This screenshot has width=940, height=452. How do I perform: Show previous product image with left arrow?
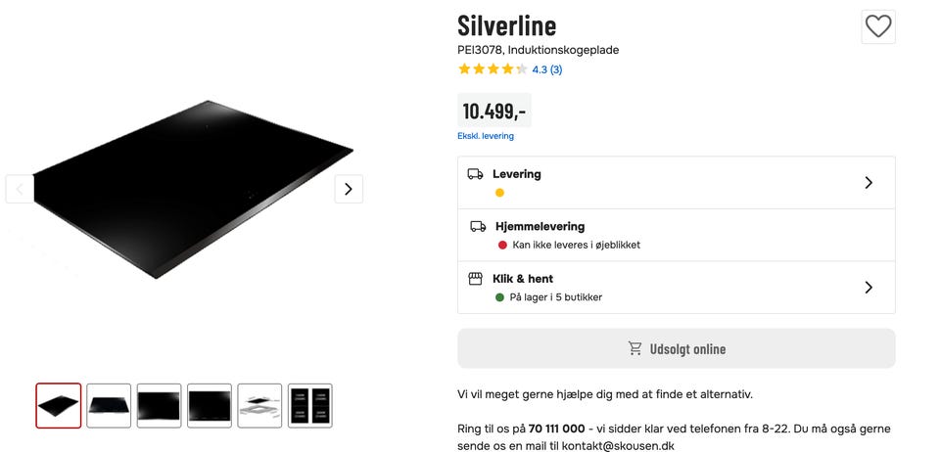20,189
